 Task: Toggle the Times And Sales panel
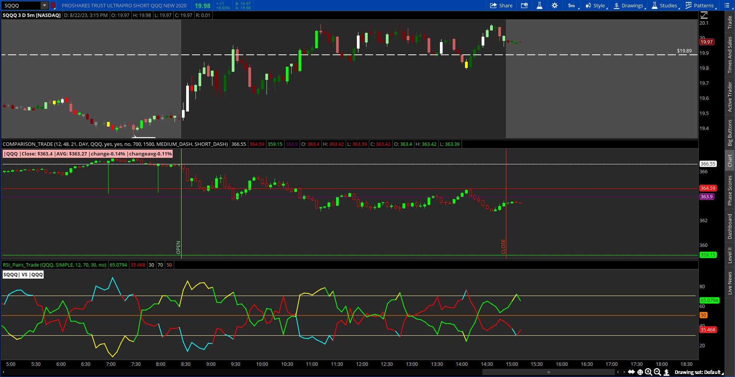pyautogui.click(x=729, y=54)
